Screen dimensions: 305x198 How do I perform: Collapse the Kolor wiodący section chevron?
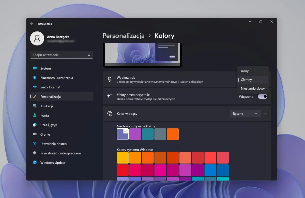point(265,114)
